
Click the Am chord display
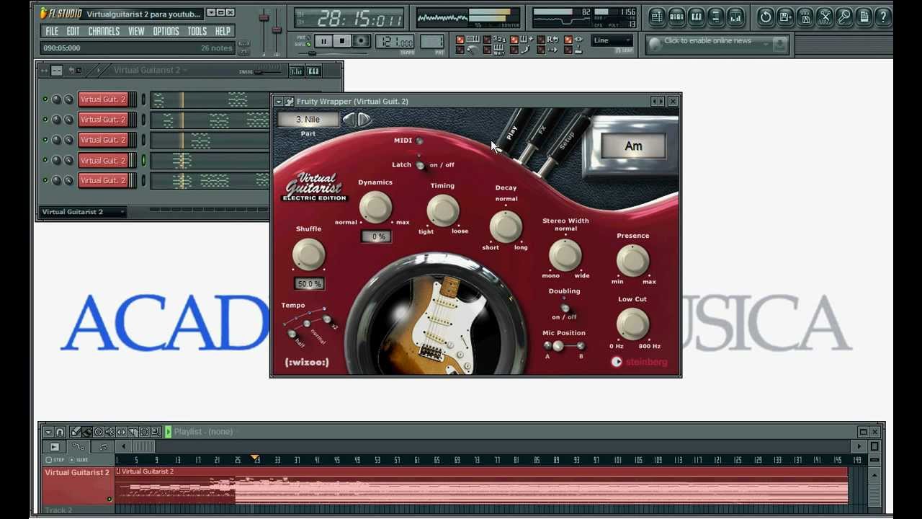click(633, 146)
